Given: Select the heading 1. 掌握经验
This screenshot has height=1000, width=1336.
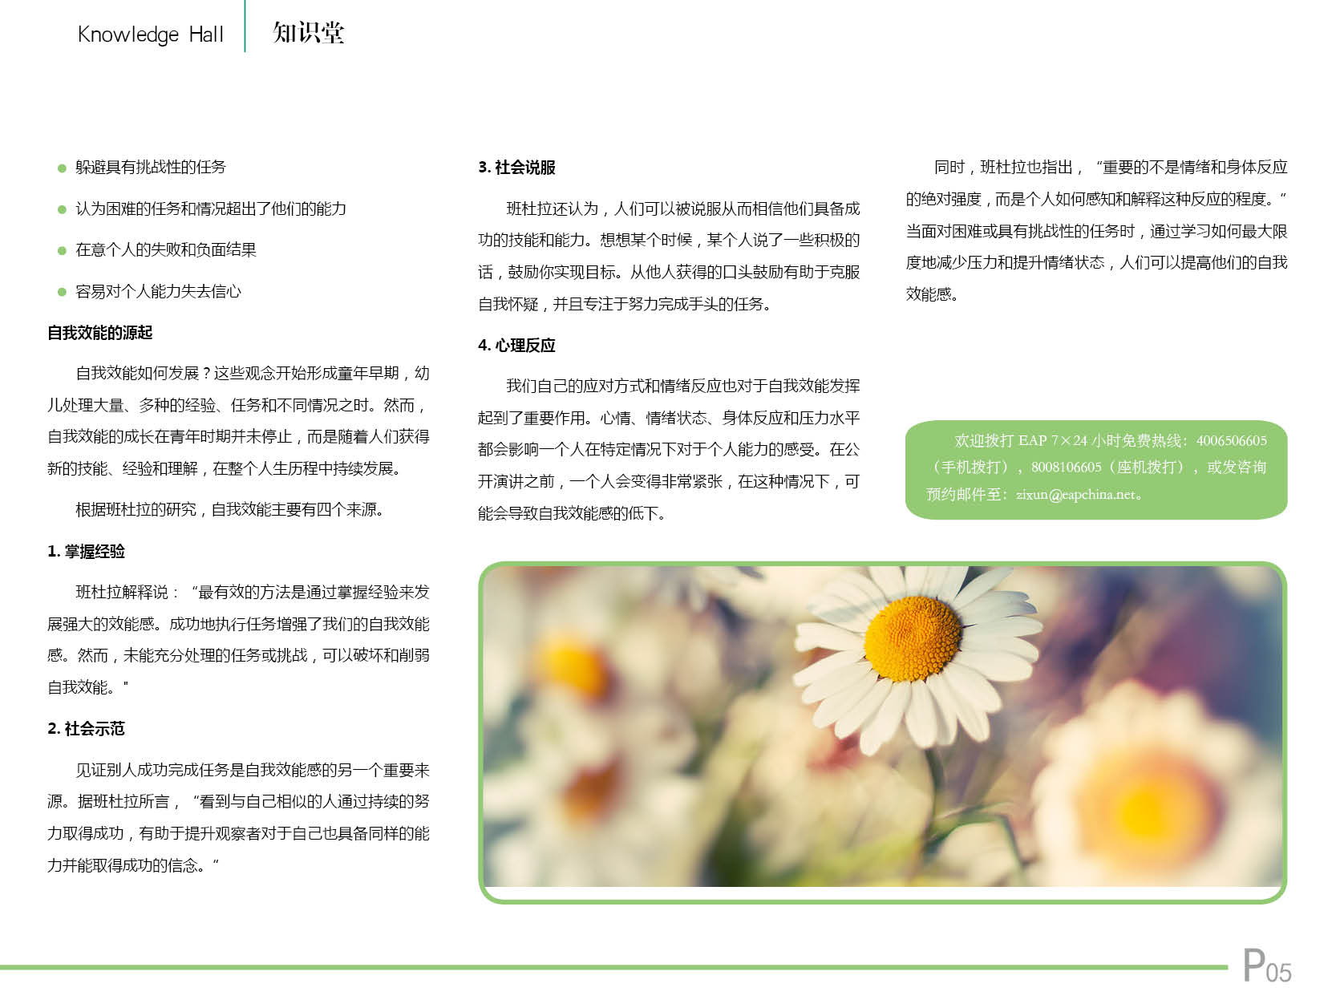Looking at the screenshot, I should click(x=86, y=552).
